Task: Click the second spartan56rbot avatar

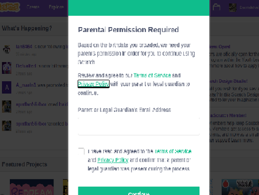Action: coord(6,126)
